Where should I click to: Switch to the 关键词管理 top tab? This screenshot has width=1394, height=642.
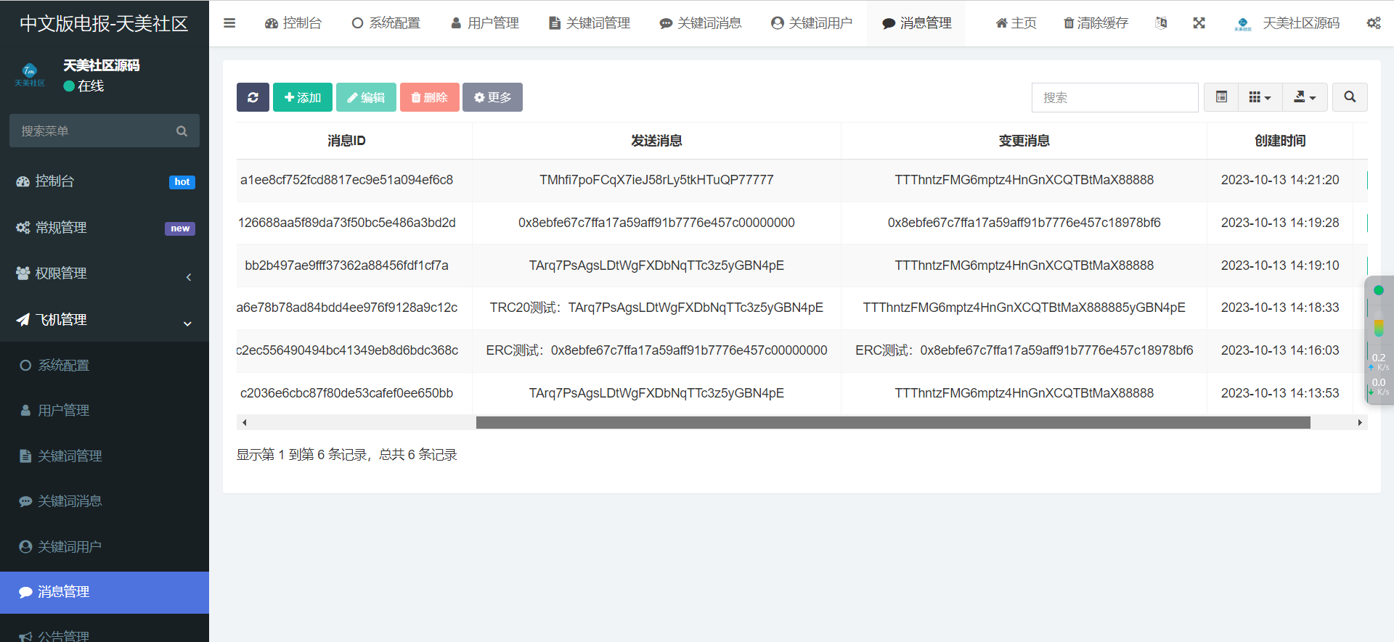coord(589,23)
